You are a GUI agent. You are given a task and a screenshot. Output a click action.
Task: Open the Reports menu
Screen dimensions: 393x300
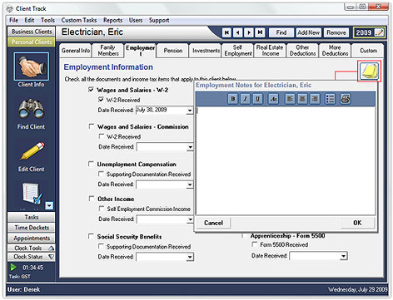112,20
